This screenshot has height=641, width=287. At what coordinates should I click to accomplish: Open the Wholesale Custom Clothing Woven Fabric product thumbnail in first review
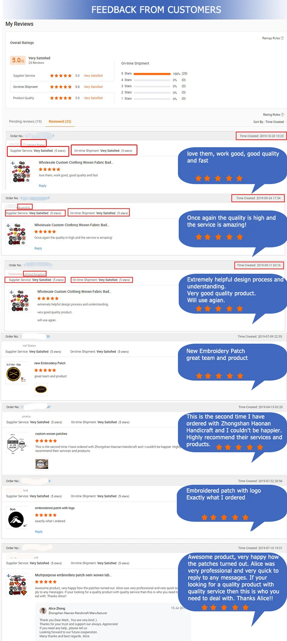[x=20, y=171]
